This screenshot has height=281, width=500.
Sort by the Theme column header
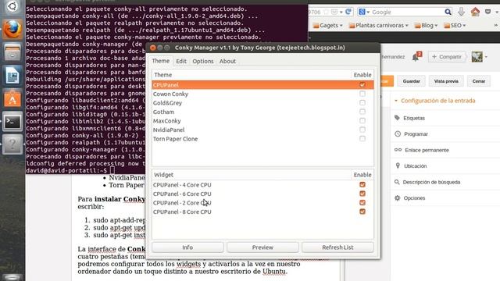click(252, 75)
